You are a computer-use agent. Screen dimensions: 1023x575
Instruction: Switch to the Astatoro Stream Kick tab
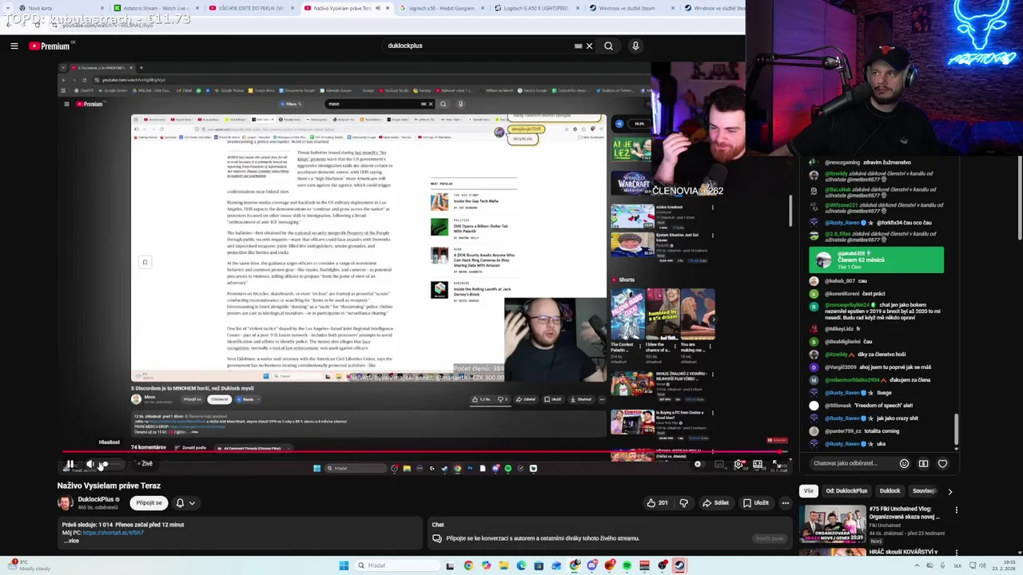156,8
